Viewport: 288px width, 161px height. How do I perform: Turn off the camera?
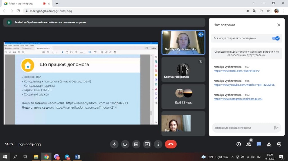(125, 144)
